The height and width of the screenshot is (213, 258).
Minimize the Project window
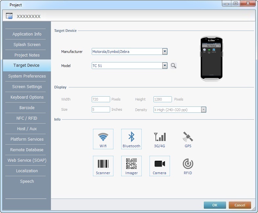pyautogui.click(x=227, y=4)
